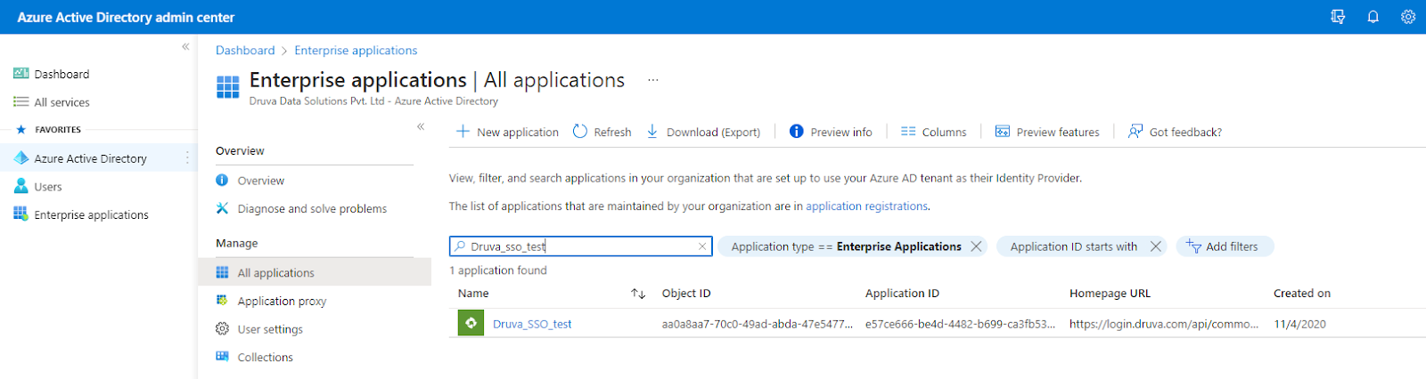Clear the search box text
The image size is (1426, 379).
[x=702, y=246]
